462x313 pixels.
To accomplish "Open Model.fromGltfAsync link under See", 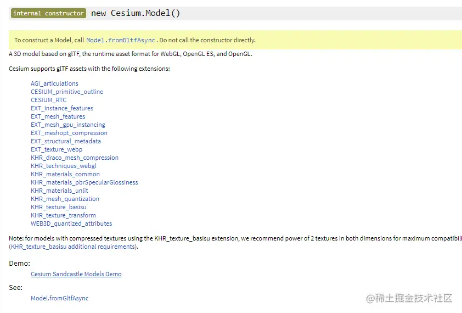I will 59,298.
